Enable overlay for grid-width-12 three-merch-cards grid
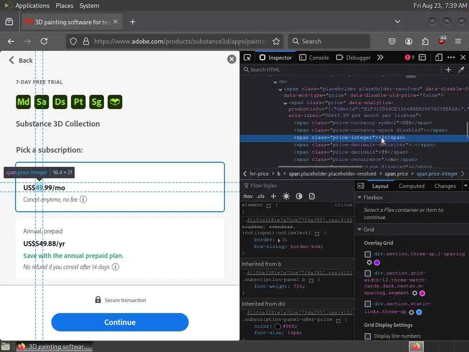This screenshot has width=469, height=352. coord(368,273)
